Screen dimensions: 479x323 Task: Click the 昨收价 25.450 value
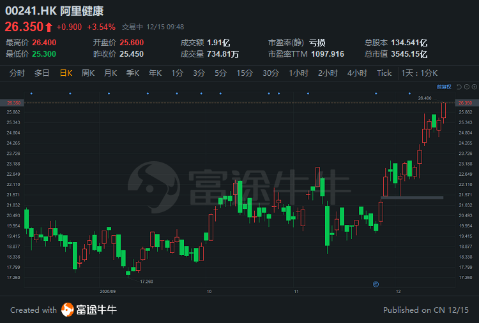coord(132,54)
